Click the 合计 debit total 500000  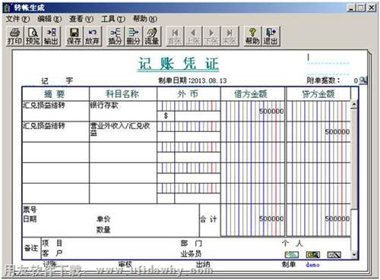[x=271, y=219]
